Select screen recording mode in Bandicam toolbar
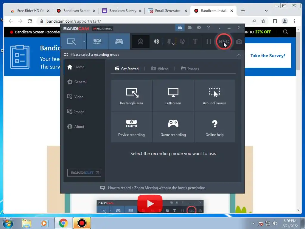Viewport: 305px width, 229px height. (x=71, y=41)
